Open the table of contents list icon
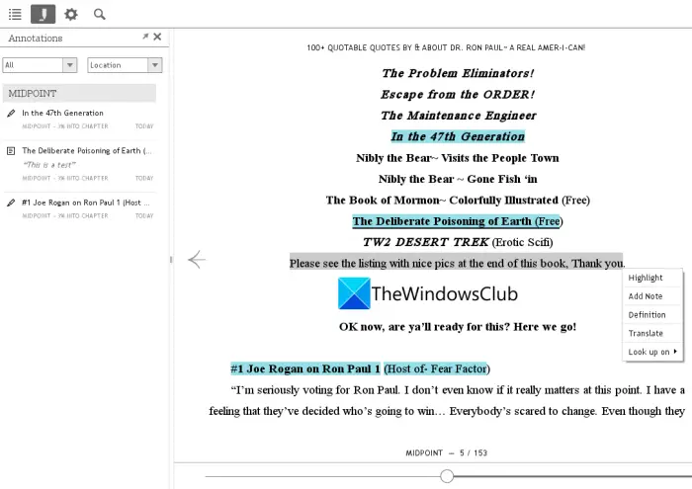 click(x=15, y=14)
